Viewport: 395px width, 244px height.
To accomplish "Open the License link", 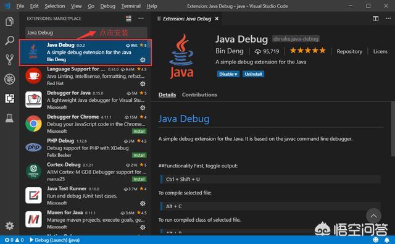I will tap(380, 51).
